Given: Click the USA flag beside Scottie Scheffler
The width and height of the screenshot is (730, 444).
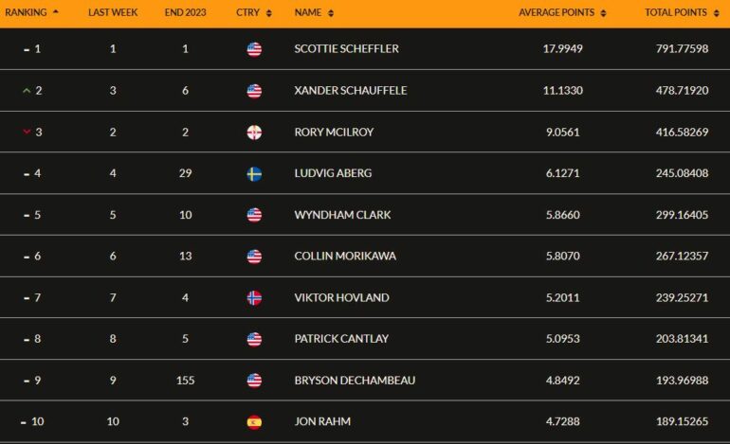Looking at the screenshot, I should coord(254,49).
